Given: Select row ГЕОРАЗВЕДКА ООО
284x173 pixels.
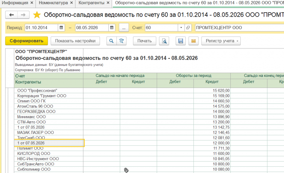Looking at the screenshot, I should click(x=36, y=112).
